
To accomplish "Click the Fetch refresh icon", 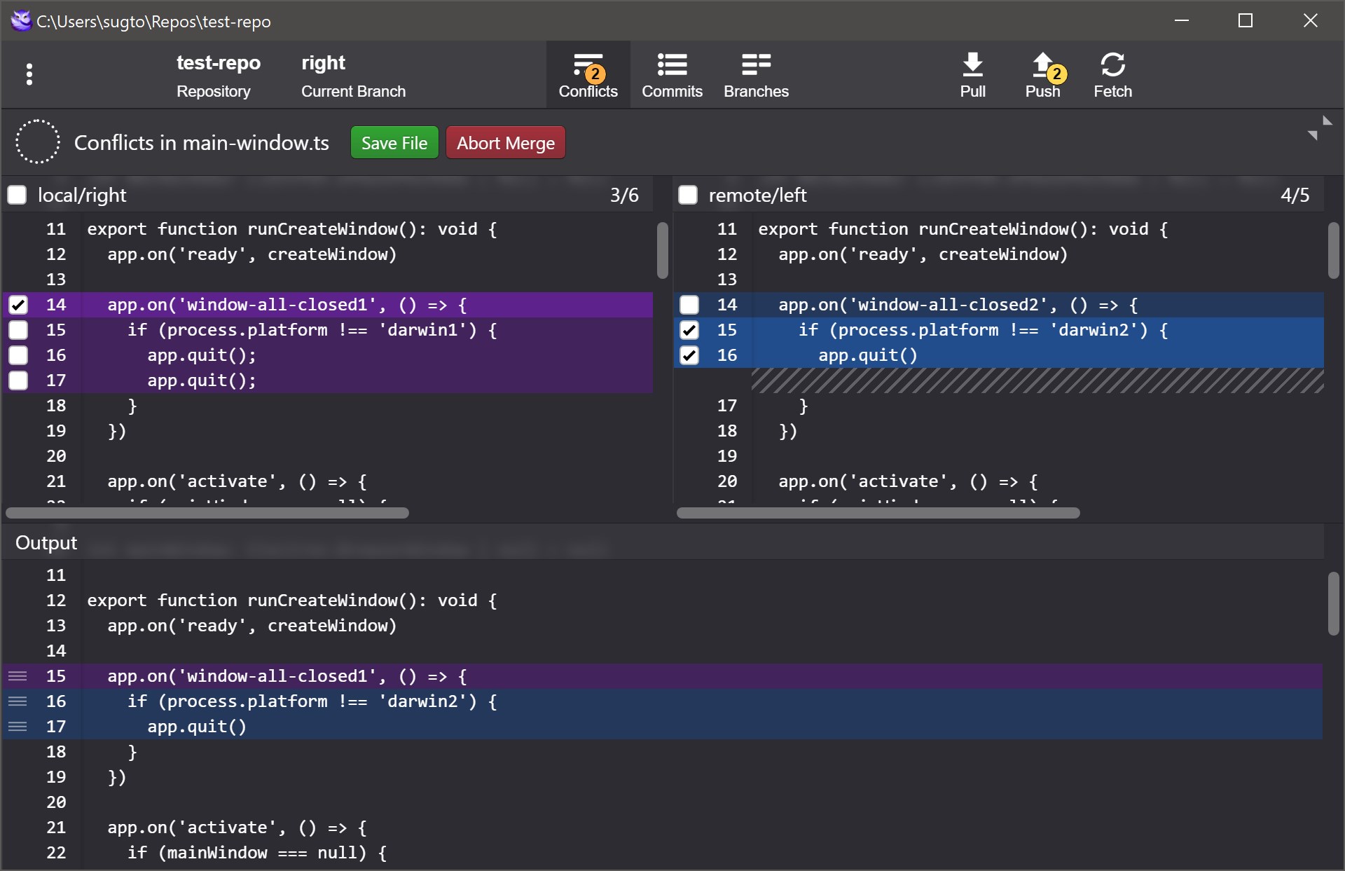I will [x=1112, y=65].
